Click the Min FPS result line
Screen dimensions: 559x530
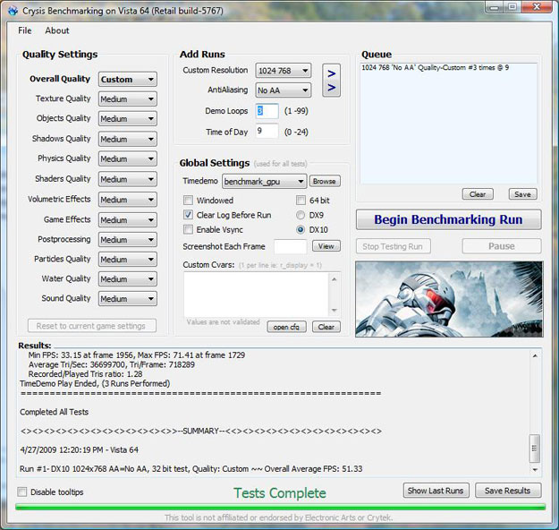click(137, 355)
